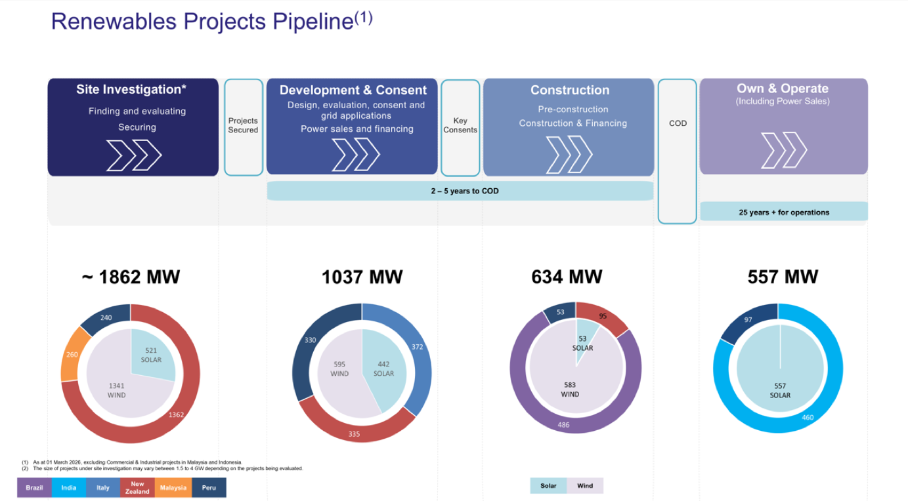Select the Projects Secured milestone box

coord(244,127)
